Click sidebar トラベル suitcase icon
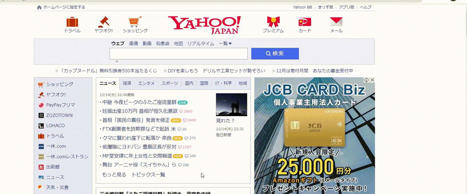Screen dimensions: 467x194 (41, 136)
